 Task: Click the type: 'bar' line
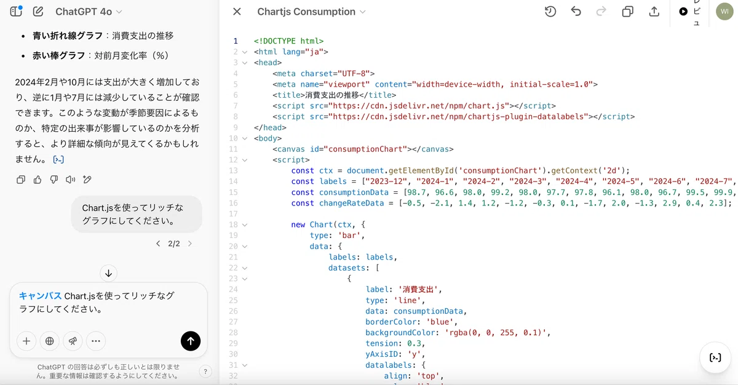[338, 236]
